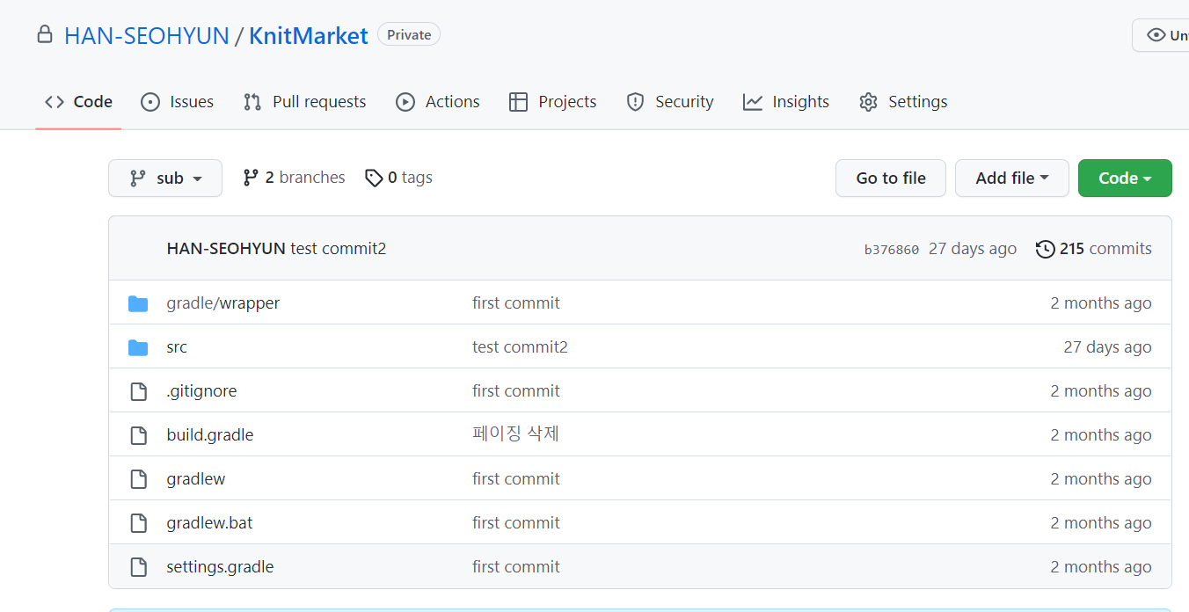Click commit author HAN-SEOHYUN in commit bar
Viewport: 1189px width, 612px height.
coord(226,249)
